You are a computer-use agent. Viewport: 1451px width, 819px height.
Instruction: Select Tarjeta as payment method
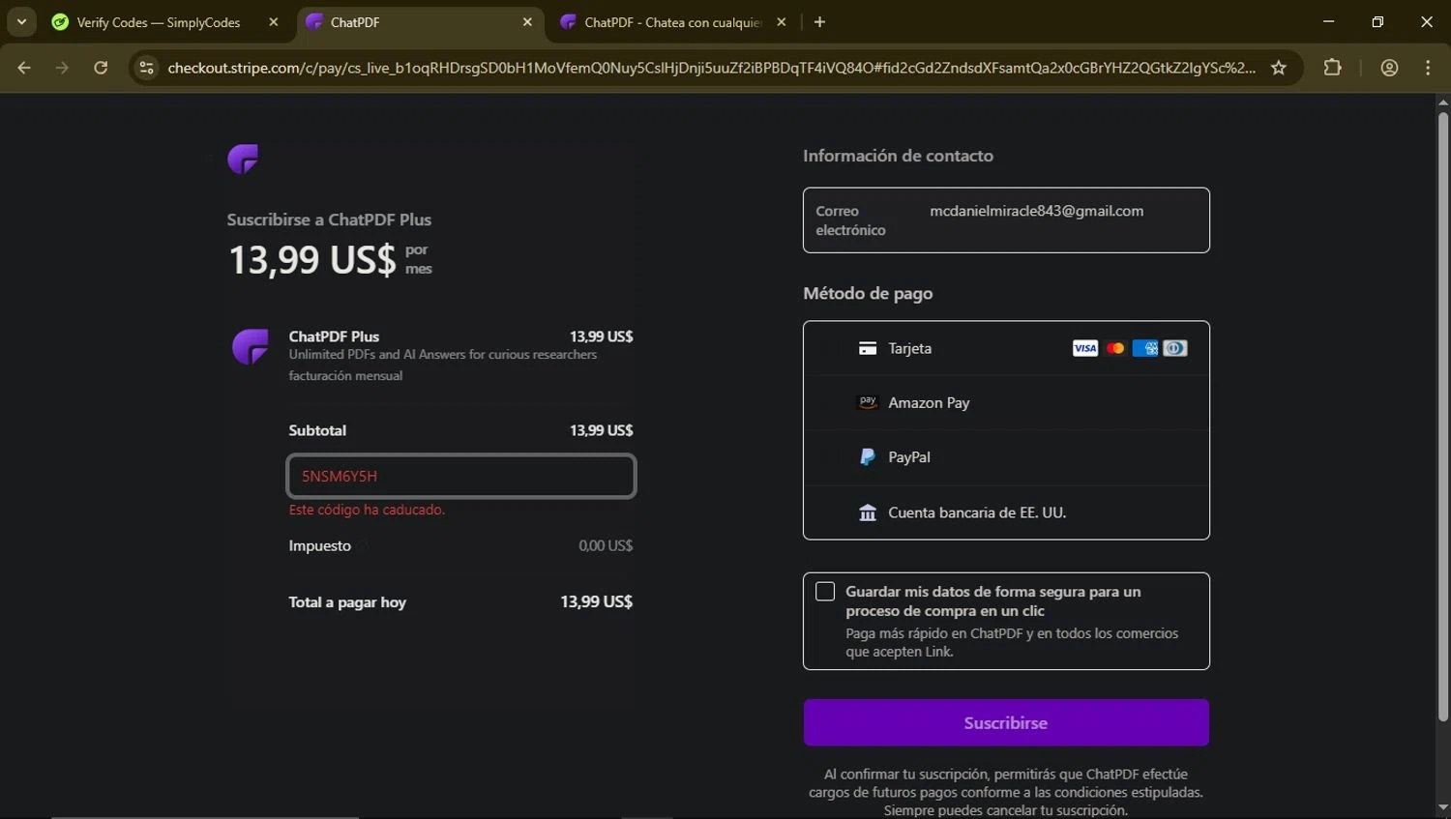(909, 348)
